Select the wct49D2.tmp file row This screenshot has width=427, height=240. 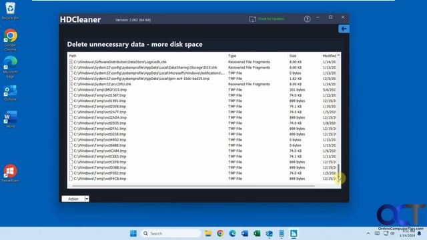point(203,140)
